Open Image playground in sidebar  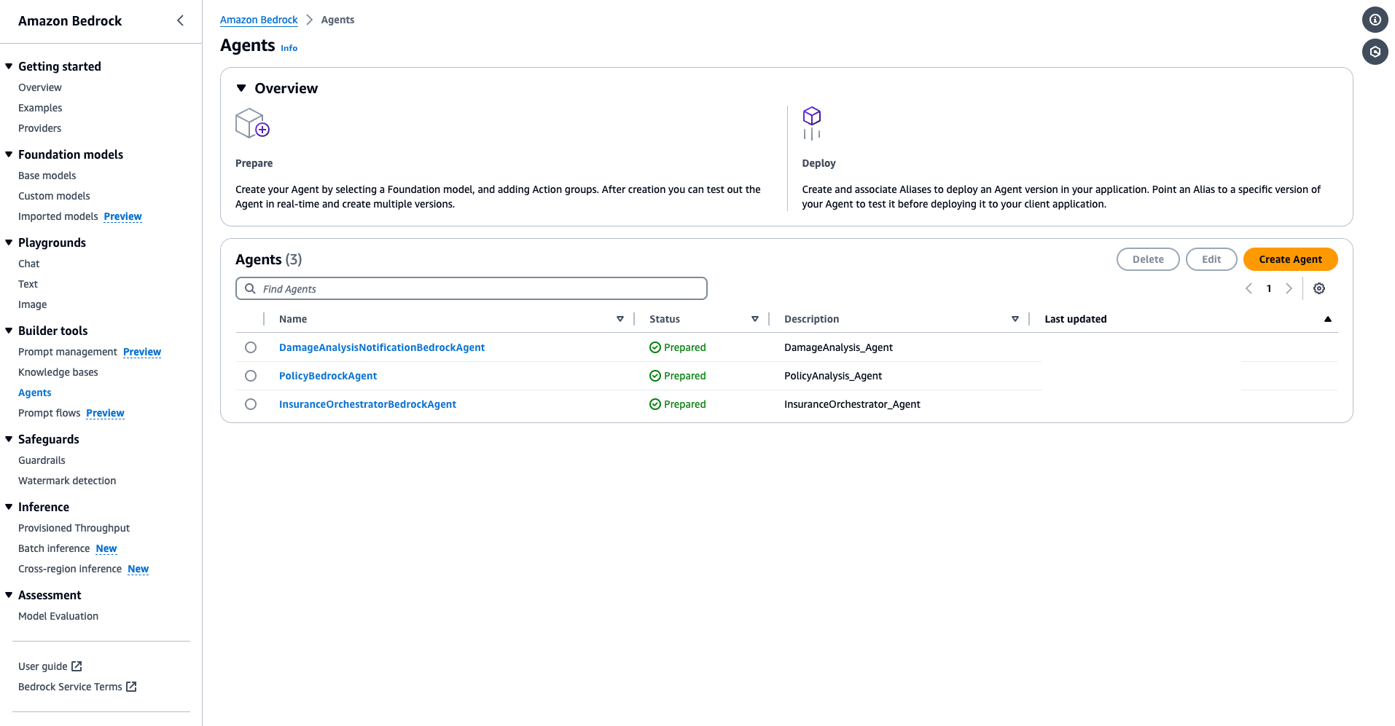(x=33, y=304)
